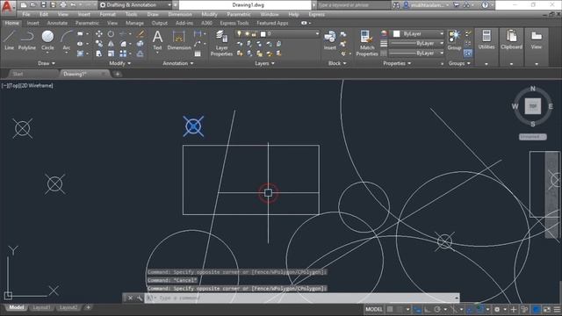Click the Erase tool icon
The image size is (562, 316).
click(x=140, y=33)
